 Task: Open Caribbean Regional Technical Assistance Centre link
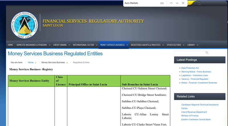tap(200, 106)
